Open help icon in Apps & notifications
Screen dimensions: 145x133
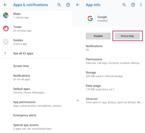click(x=68, y=5)
